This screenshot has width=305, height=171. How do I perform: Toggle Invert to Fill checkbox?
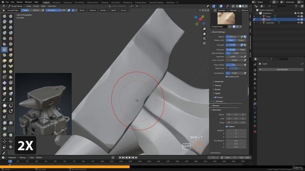click(x=227, y=77)
